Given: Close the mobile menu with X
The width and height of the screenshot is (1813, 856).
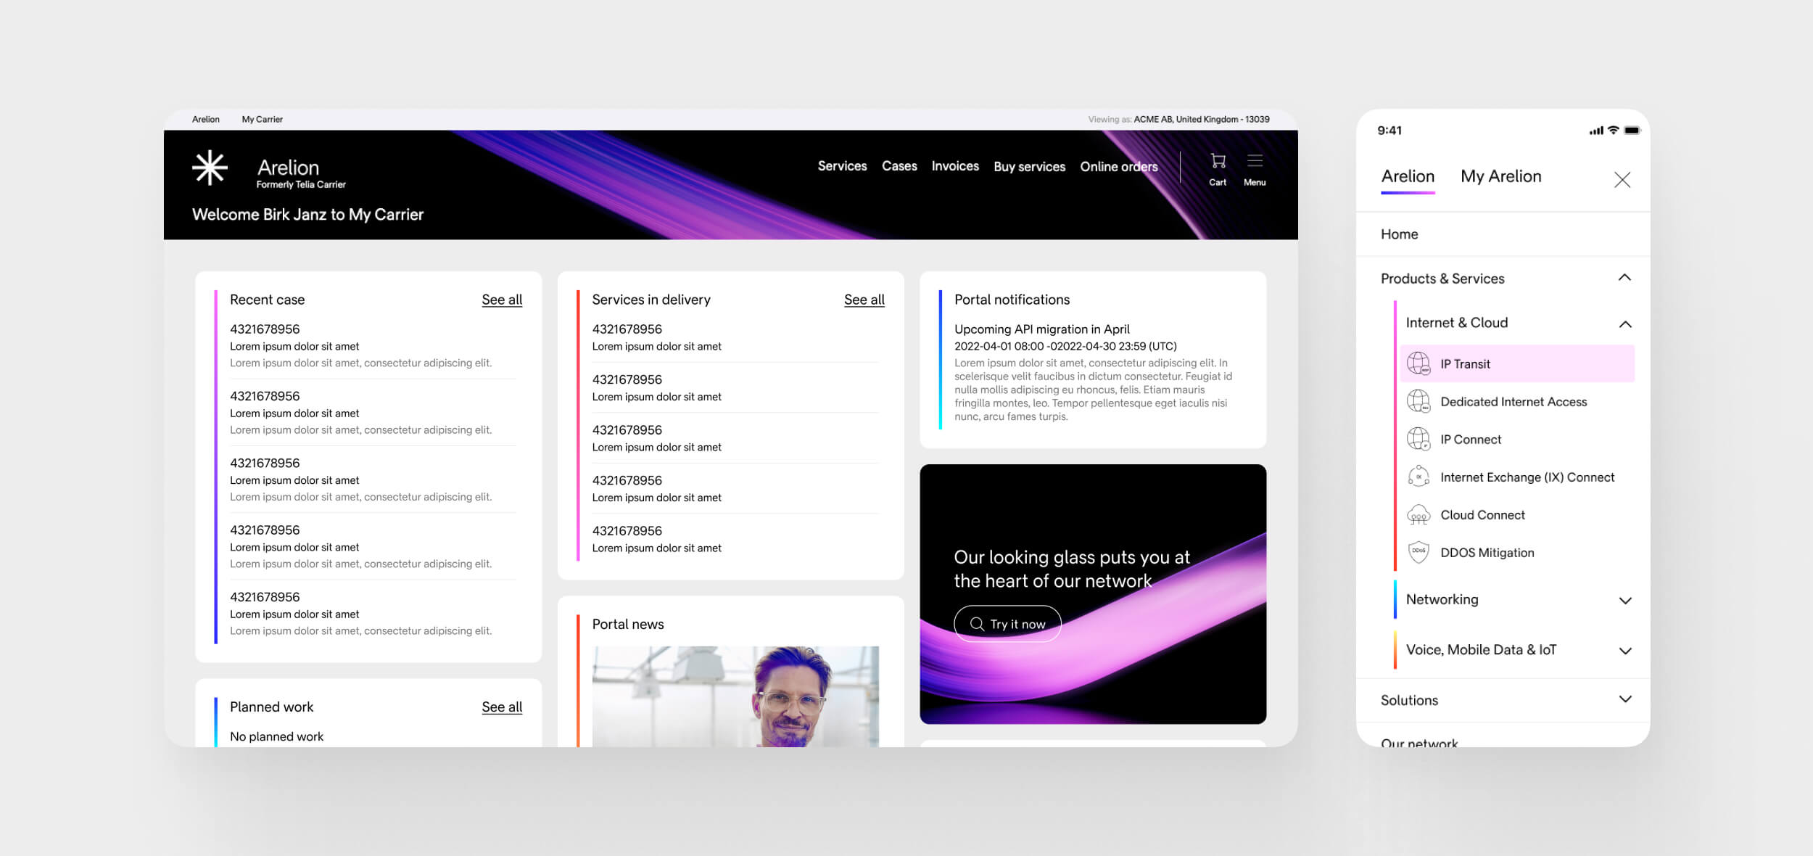Looking at the screenshot, I should tap(1622, 180).
